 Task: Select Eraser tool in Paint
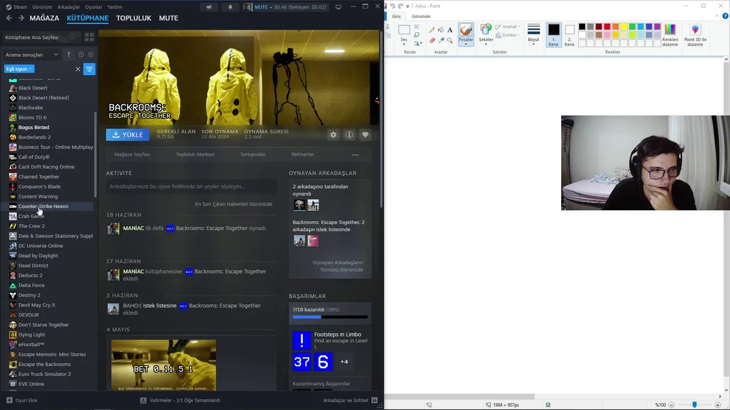tap(432, 40)
